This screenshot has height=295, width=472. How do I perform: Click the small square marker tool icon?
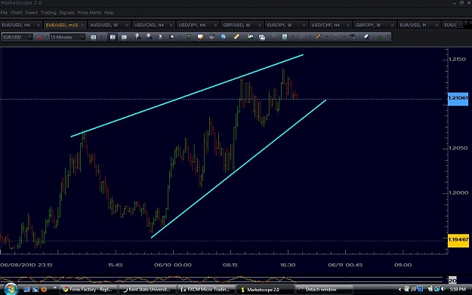(171, 37)
